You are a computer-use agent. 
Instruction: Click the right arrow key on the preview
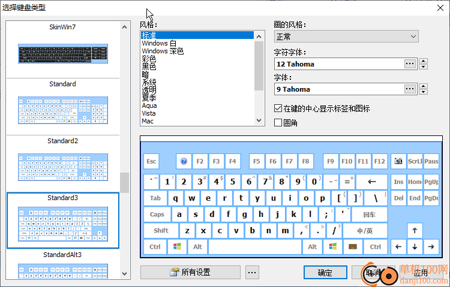(431, 247)
